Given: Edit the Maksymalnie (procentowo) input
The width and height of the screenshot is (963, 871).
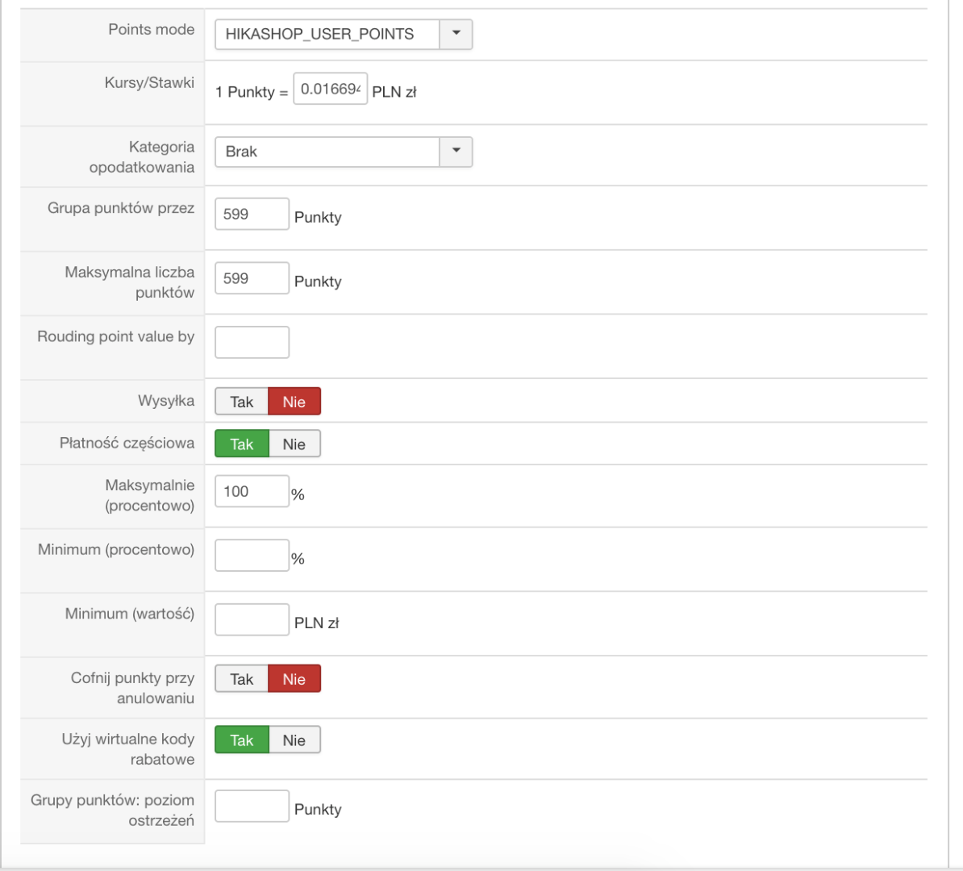Looking at the screenshot, I should pyautogui.click(x=252, y=491).
